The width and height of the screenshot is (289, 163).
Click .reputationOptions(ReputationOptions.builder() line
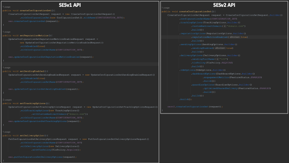click(213, 33)
